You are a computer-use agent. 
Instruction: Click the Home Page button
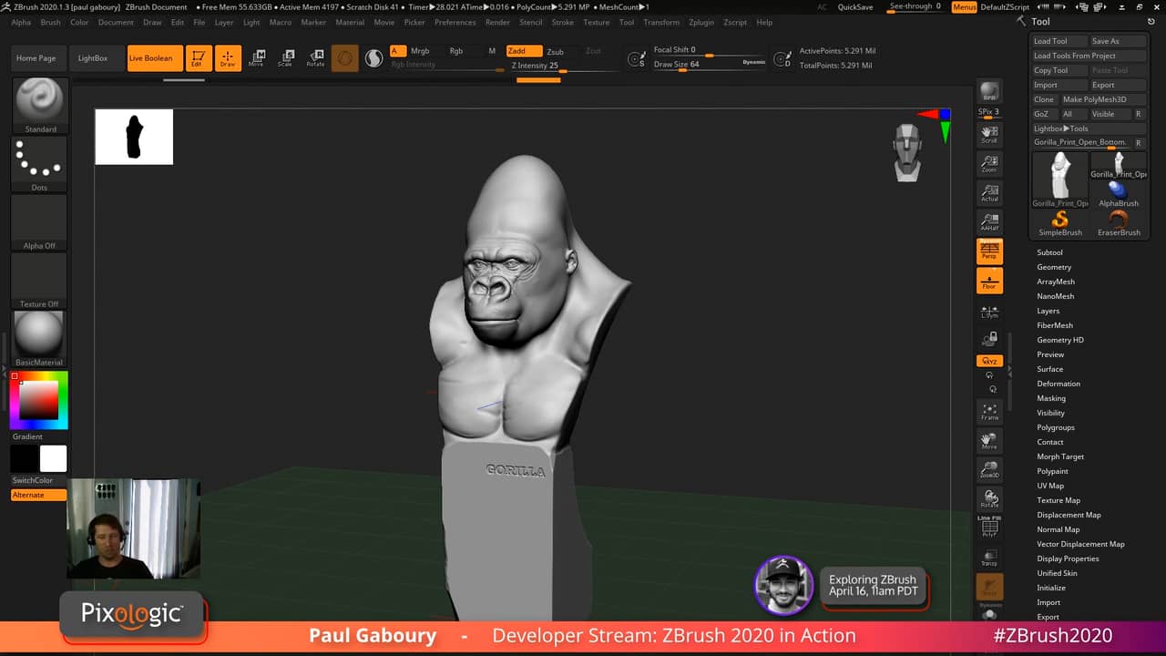[x=36, y=58]
